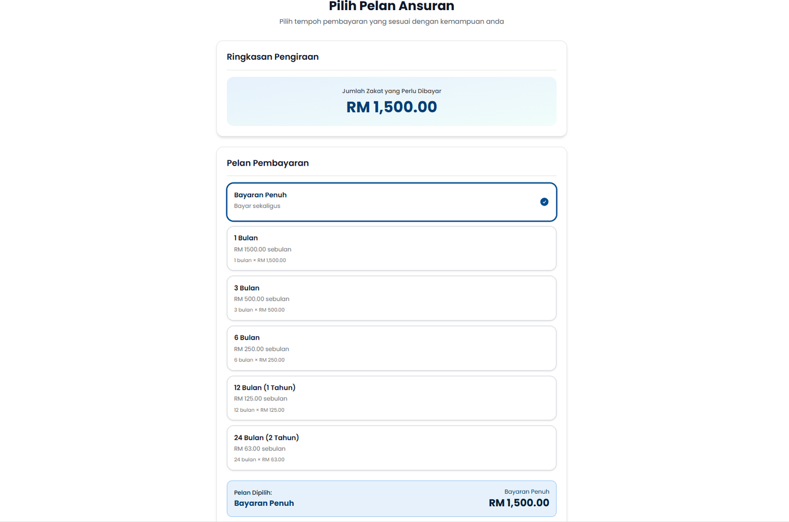Choose the 12 Bulan (1 Tahun) plan
This screenshot has height=522, width=789.
tap(391, 398)
